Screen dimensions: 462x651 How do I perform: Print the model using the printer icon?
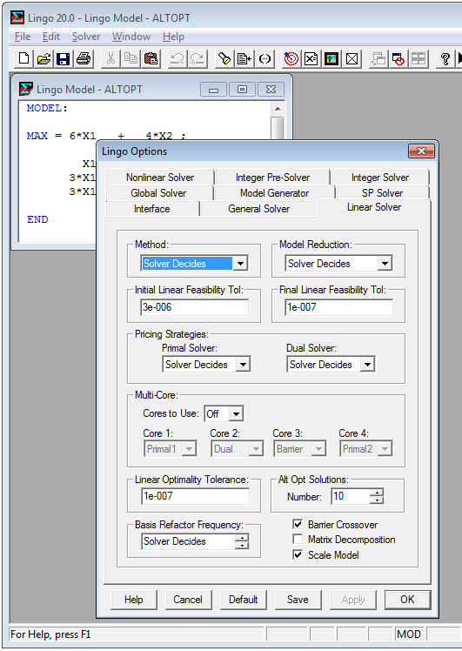(84, 58)
